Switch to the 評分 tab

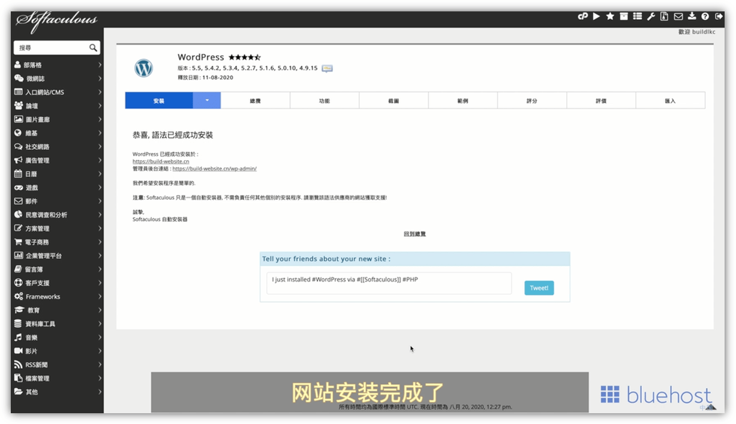click(532, 101)
